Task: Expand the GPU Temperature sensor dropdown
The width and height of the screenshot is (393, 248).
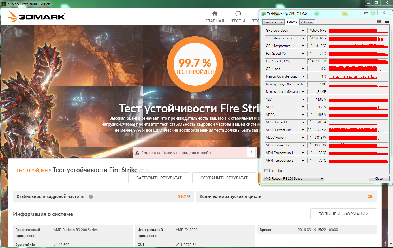Action: pyautogui.click(x=303, y=46)
